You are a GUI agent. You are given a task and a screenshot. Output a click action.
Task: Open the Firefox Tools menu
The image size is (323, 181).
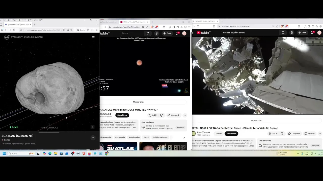36,20
